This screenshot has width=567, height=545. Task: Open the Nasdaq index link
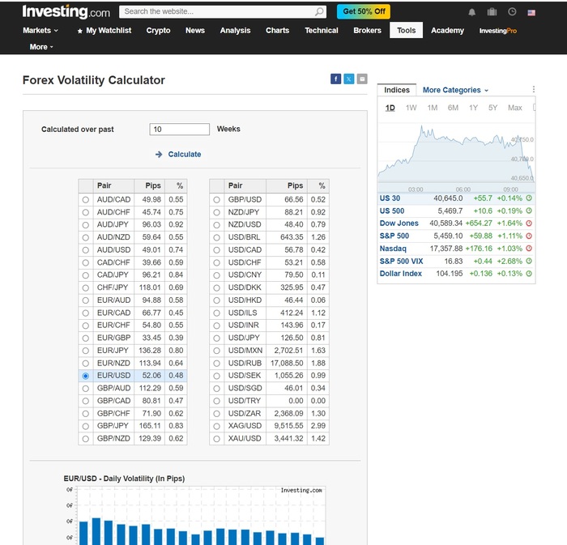tap(393, 249)
